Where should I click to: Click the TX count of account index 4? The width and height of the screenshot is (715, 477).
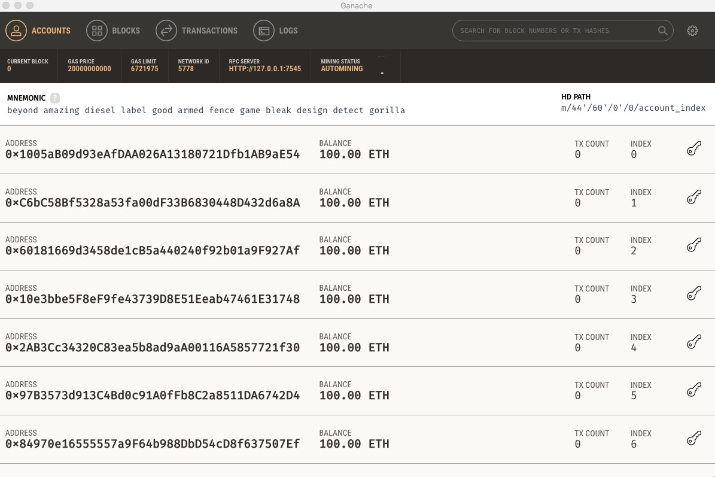point(578,348)
